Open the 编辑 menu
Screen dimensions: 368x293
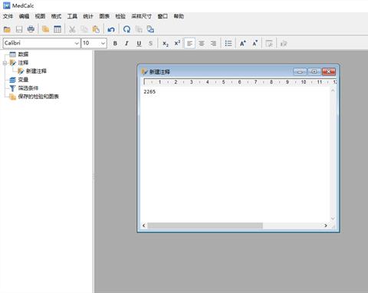click(x=24, y=16)
